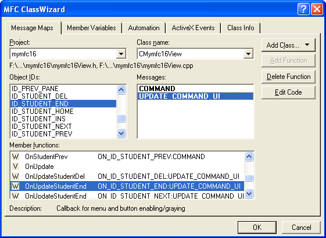The image size is (326, 238).
Task: Select the COMMAND message
Action: click(195, 89)
